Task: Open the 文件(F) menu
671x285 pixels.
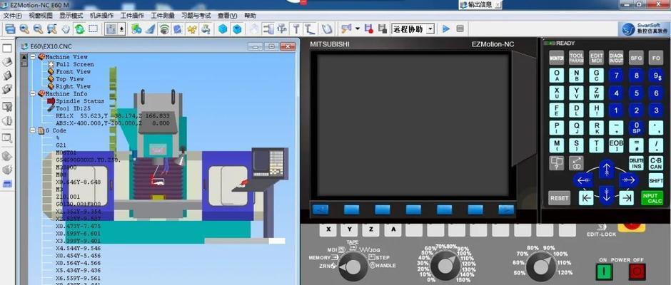Action: (x=12, y=16)
